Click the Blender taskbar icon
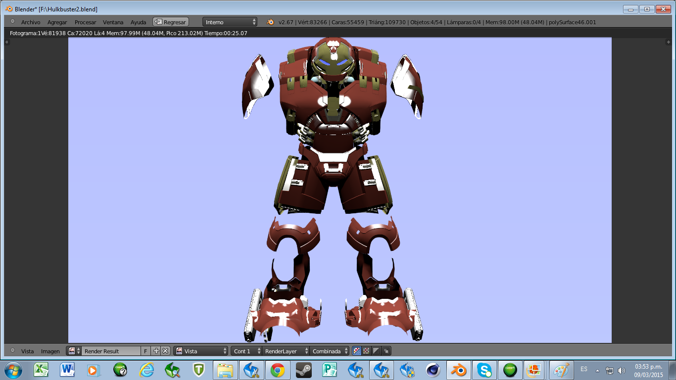The height and width of the screenshot is (380, 676). pos(459,370)
